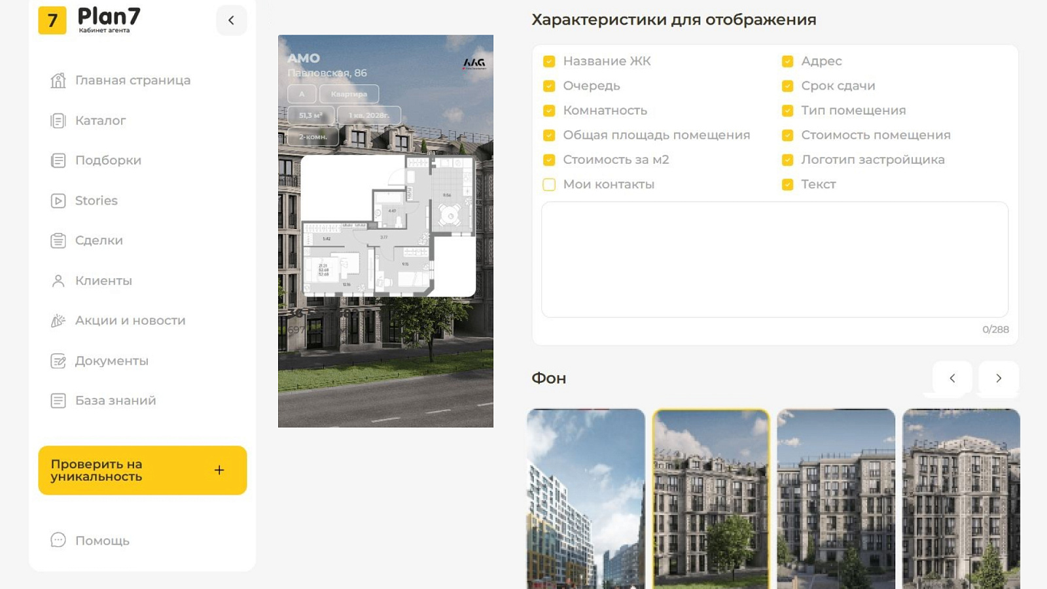
Task: Uncheck Стоимость за м2 checkbox
Action: tap(549, 160)
